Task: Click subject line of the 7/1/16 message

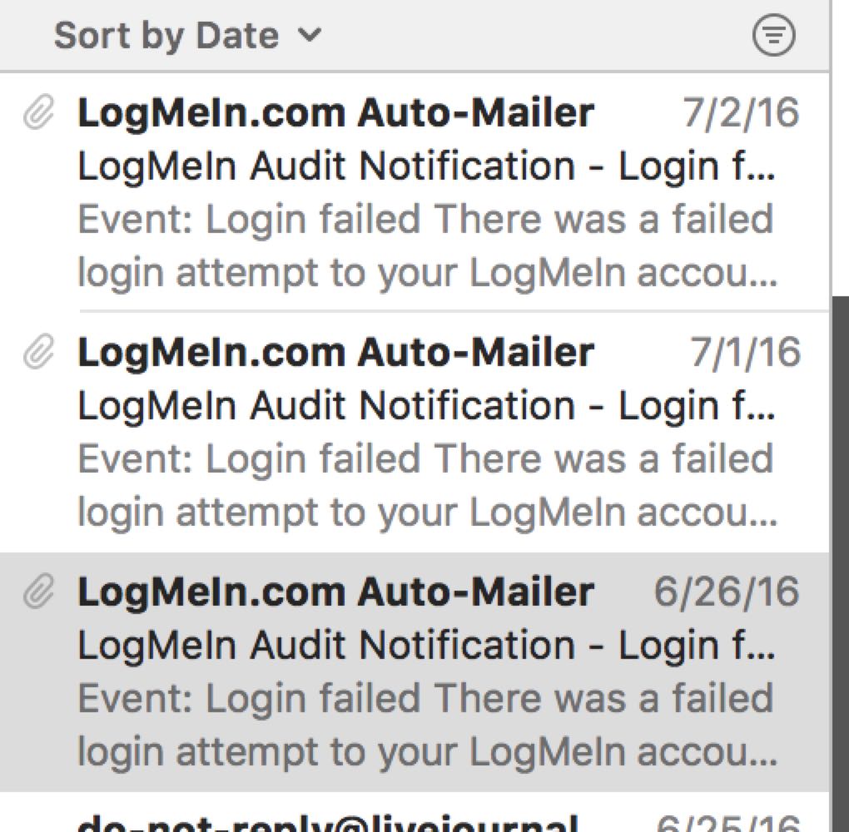Action: tap(427, 405)
